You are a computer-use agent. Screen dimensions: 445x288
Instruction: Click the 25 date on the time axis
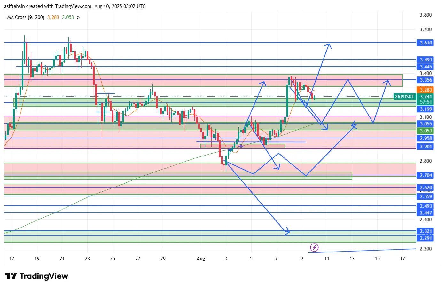113,259
